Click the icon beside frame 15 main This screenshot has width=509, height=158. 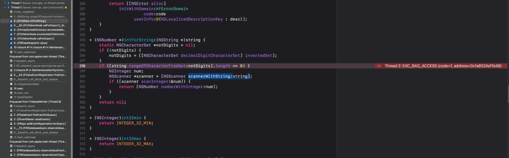[11, 88]
